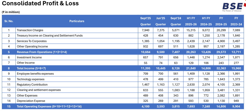The height and width of the screenshot is (112, 246).
Task: Click the ₹ in million unit note
Action: (11, 12)
